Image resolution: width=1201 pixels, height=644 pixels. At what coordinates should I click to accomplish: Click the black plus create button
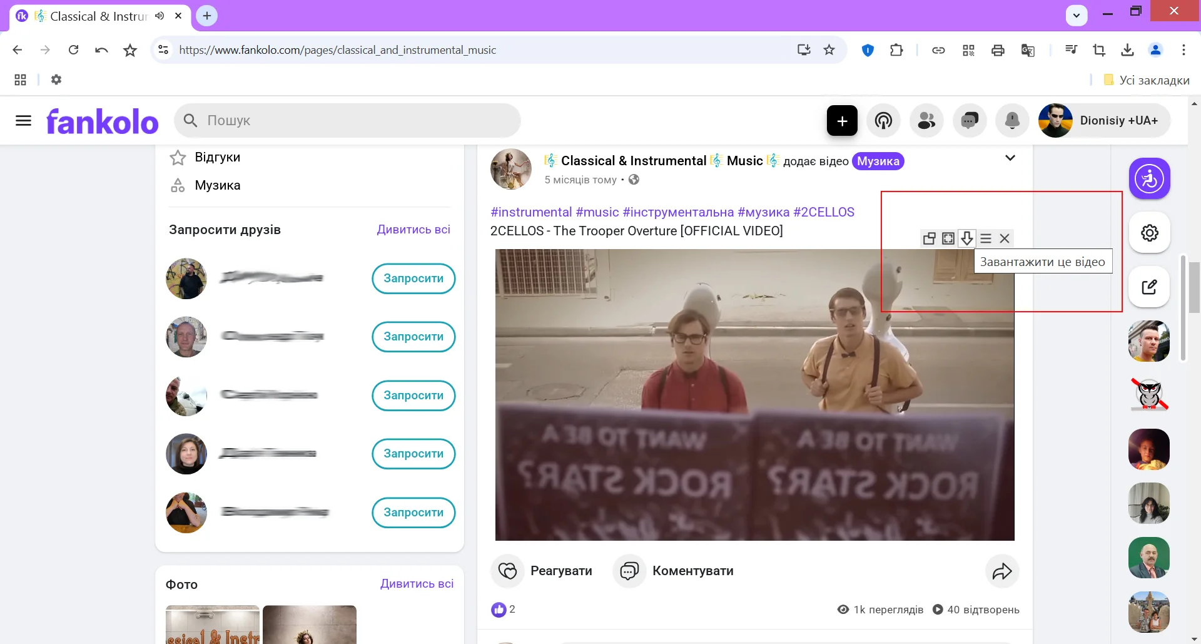click(x=842, y=121)
